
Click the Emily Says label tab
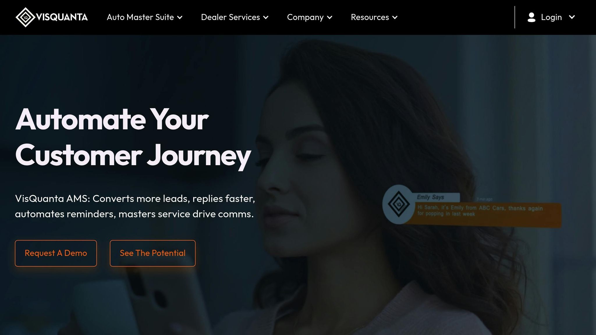coord(437,197)
